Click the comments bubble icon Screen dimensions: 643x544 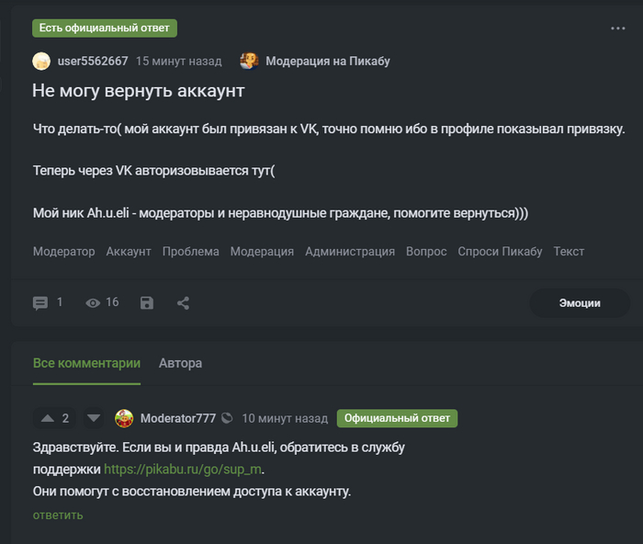pyautogui.click(x=40, y=303)
